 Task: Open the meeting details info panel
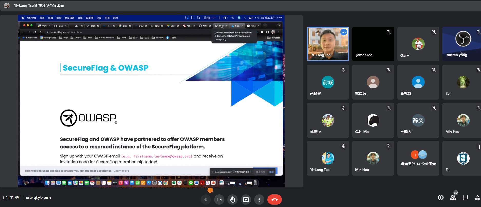point(441,198)
